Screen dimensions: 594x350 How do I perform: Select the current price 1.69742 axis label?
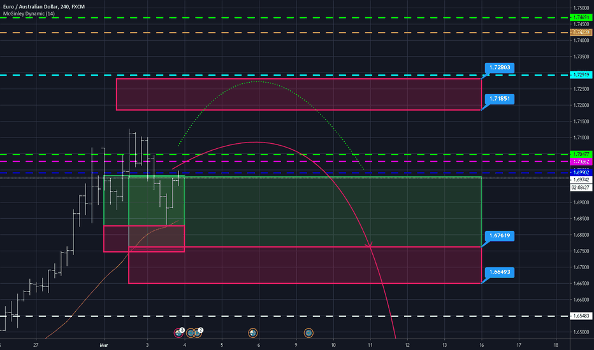click(x=581, y=180)
